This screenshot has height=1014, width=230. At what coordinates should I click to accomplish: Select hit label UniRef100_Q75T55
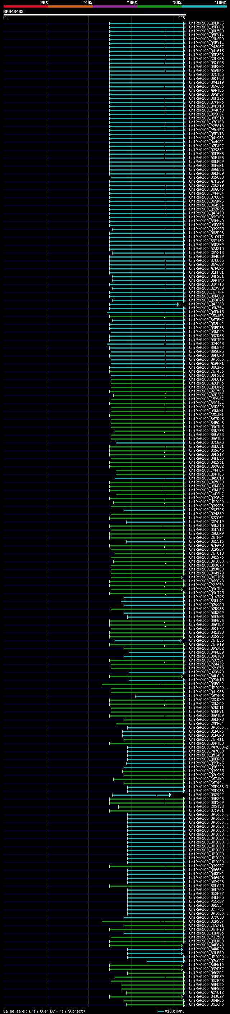tap(206, 75)
